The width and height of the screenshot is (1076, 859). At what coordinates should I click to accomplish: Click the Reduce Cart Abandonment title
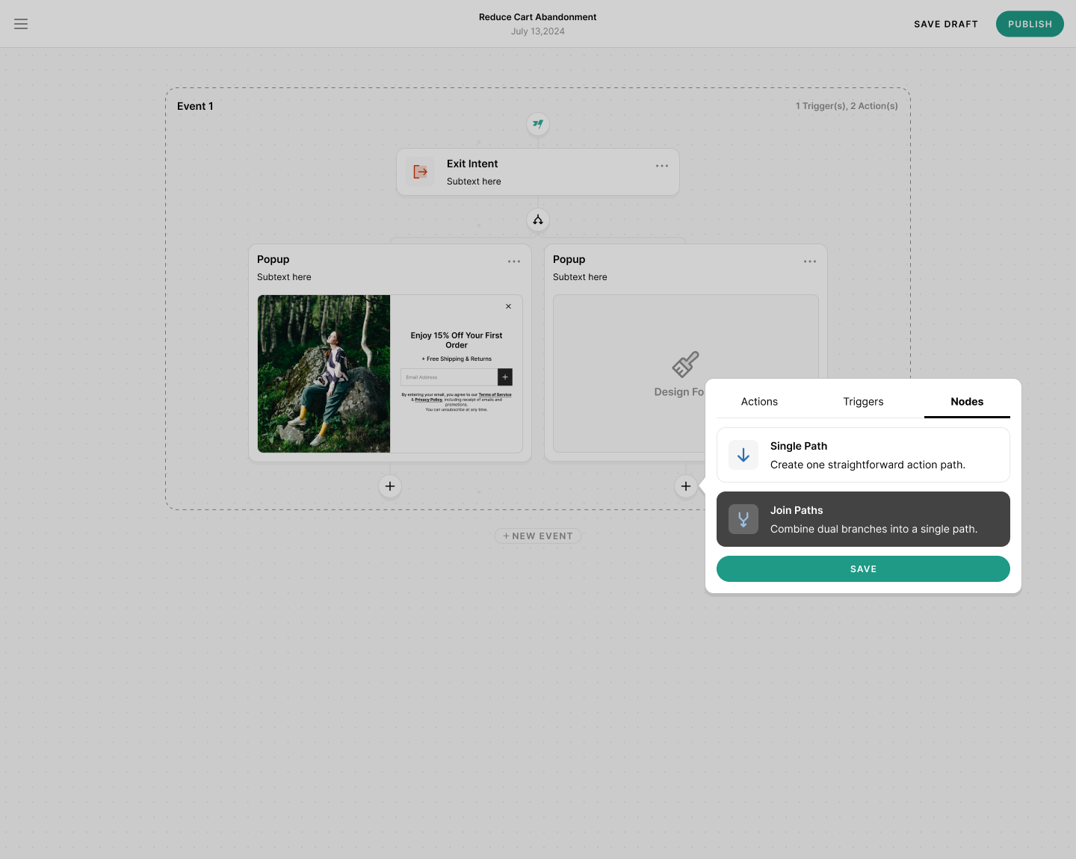point(538,17)
